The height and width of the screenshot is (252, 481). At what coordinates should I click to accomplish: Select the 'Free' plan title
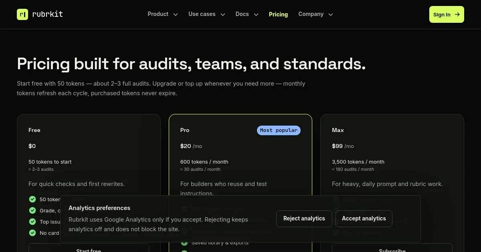coord(34,130)
